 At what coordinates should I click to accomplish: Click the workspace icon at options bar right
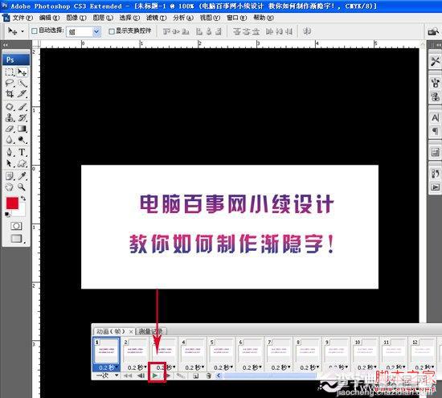click(x=433, y=31)
